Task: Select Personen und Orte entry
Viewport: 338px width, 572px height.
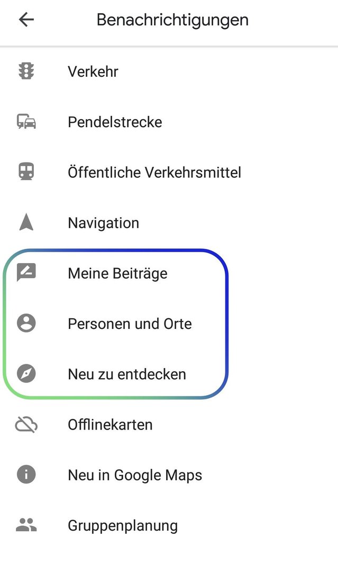Action: (169, 323)
